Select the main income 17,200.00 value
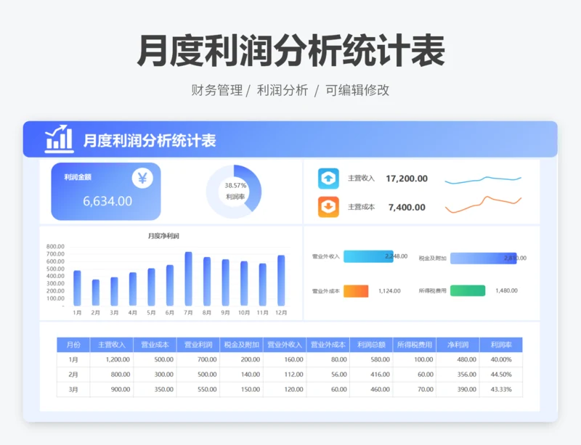 pos(407,179)
